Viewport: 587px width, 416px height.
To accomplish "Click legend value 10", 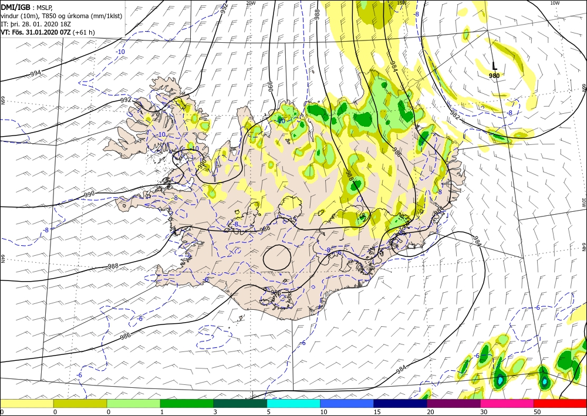I will 323,412.
